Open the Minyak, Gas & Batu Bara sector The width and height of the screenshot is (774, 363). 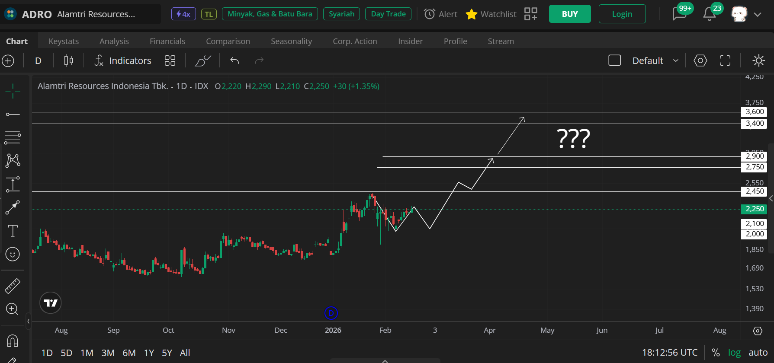(270, 14)
